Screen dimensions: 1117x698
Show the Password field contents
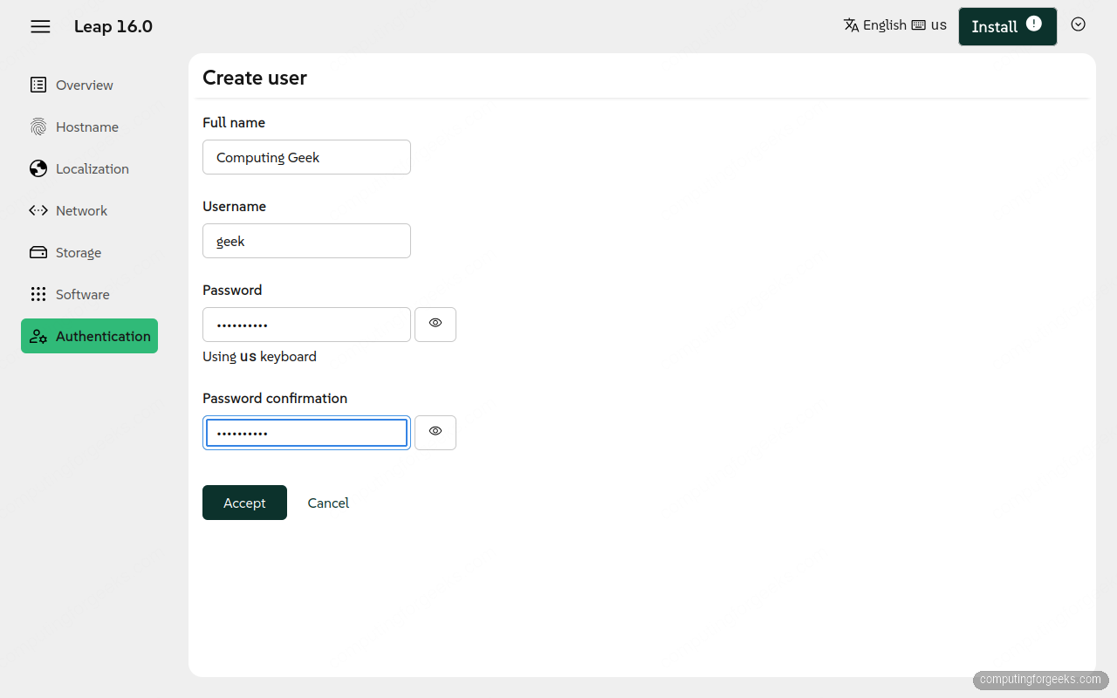click(x=435, y=324)
